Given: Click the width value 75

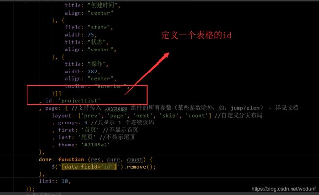Looking at the screenshot, I should click(x=91, y=35).
